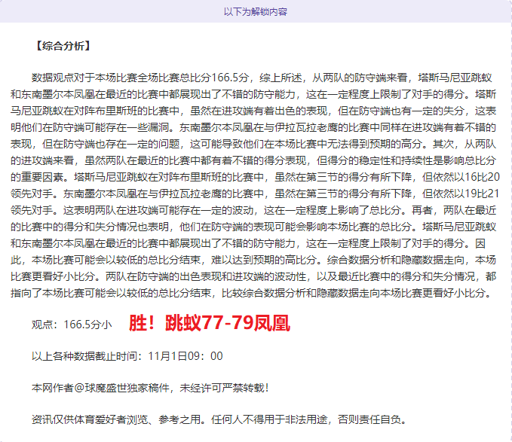Click the line starting 比赛更看好小比分
The width and height of the screenshot is (512, 442).
(x=253, y=276)
